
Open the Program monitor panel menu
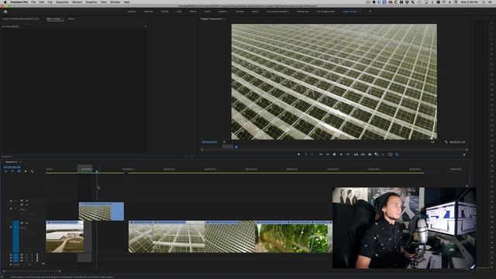coord(224,19)
